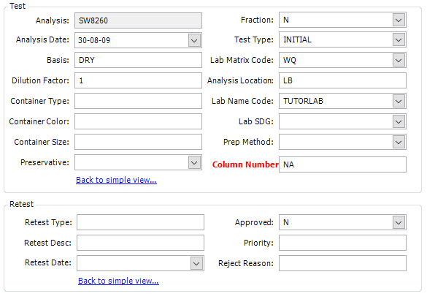The image size is (427, 299).
Task: Expand the Lab Matrix Code dropdown
Action: tap(399, 60)
